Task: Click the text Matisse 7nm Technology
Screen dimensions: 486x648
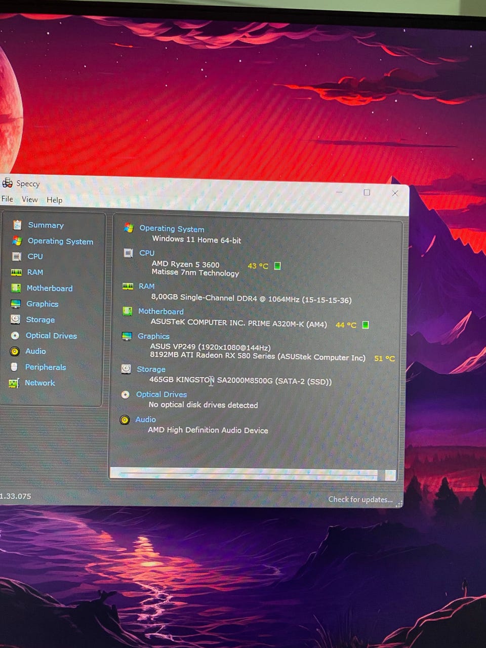Action: [195, 272]
